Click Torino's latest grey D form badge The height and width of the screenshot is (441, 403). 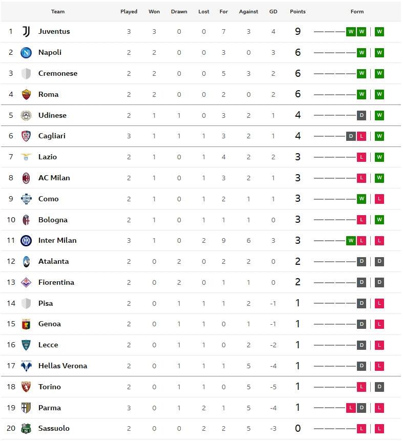click(379, 387)
